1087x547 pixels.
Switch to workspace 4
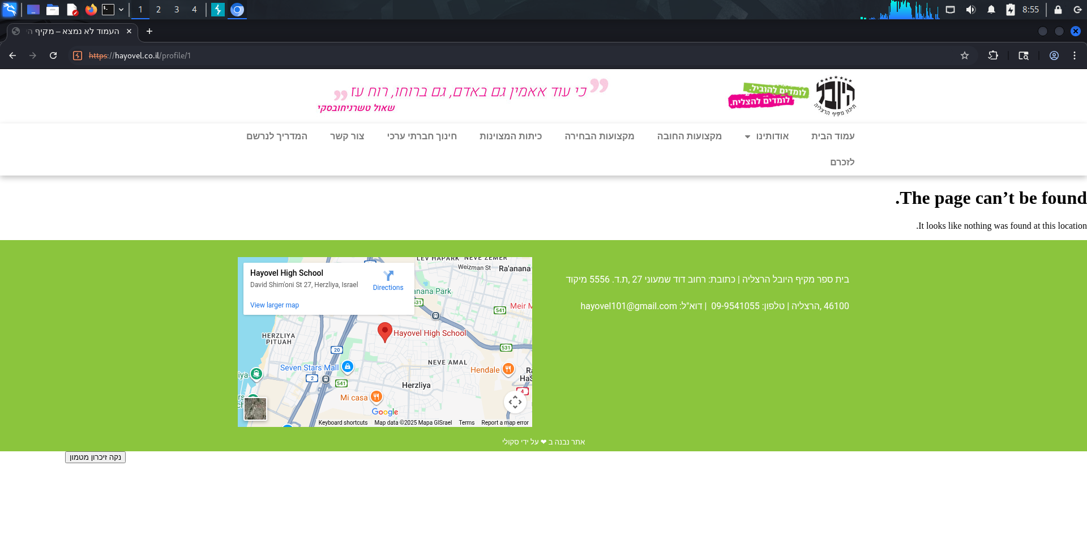(194, 10)
